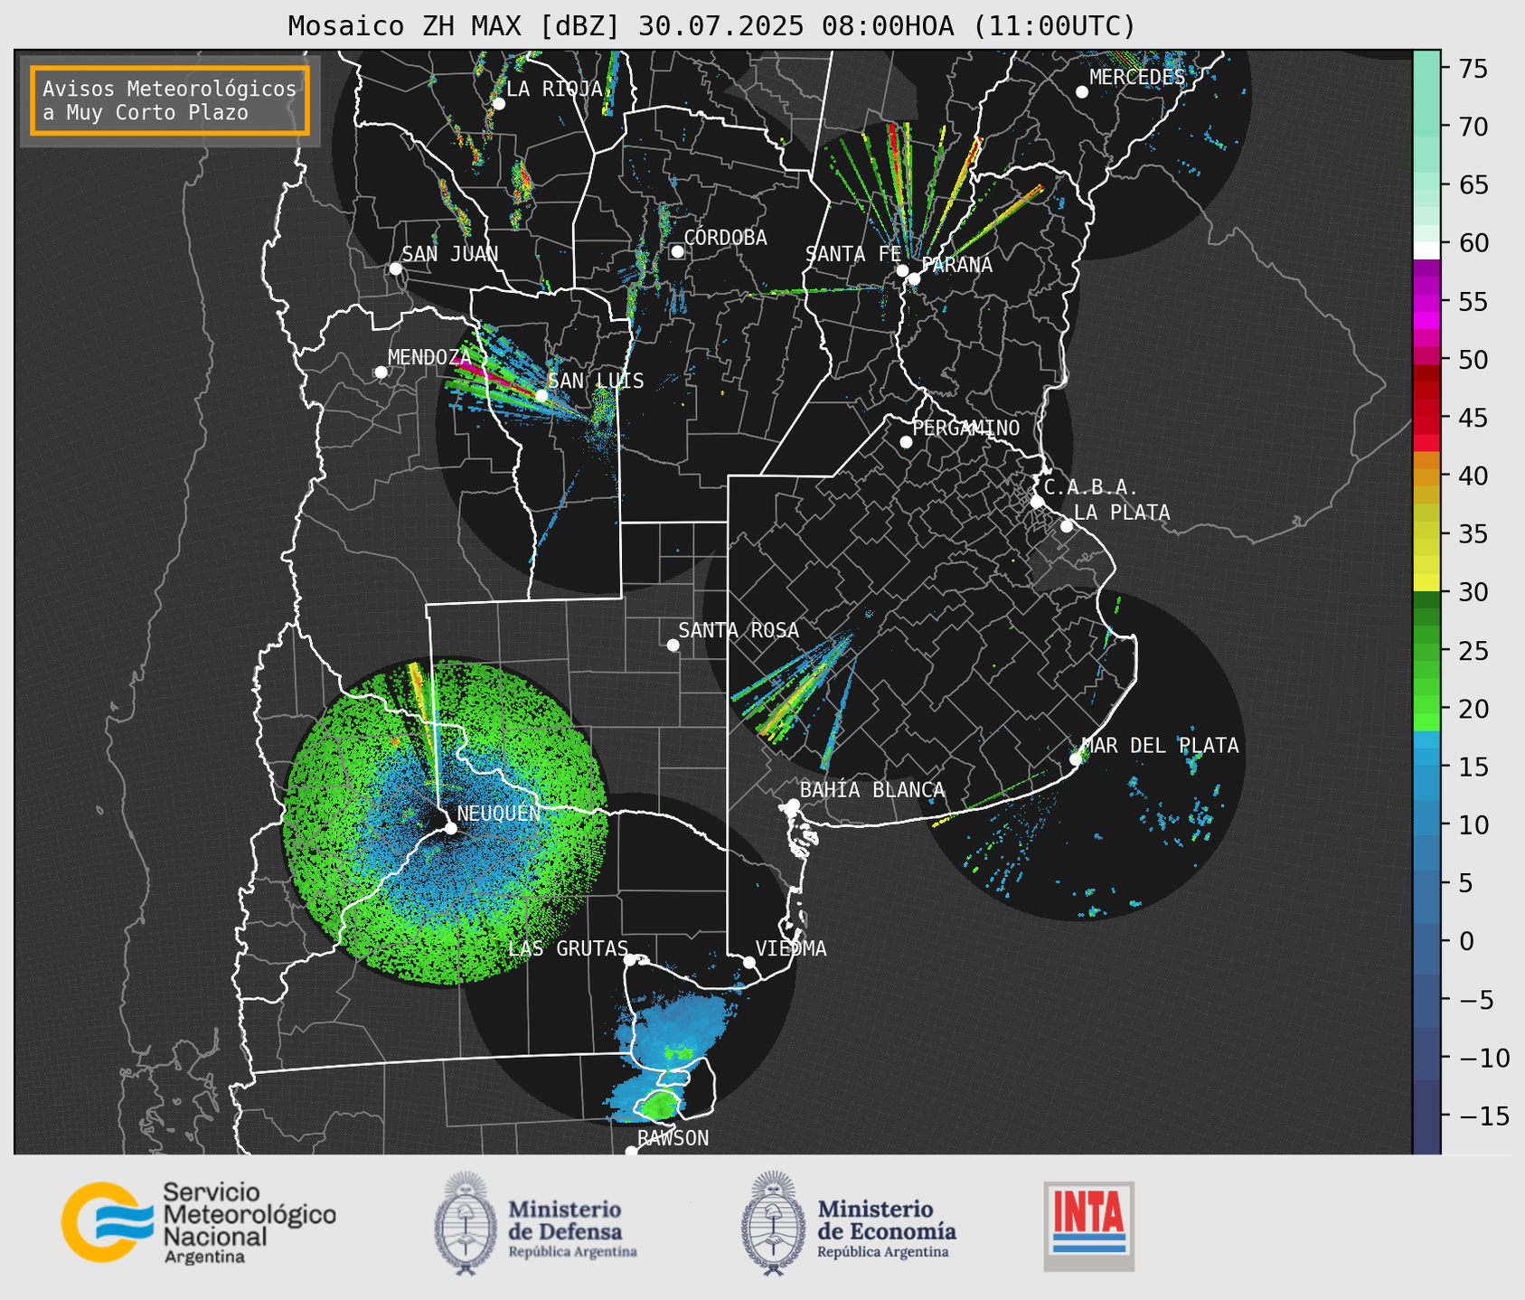Click the BAHÍA BLANCA label text
This screenshot has height=1300, width=1525.
pos(872,790)
